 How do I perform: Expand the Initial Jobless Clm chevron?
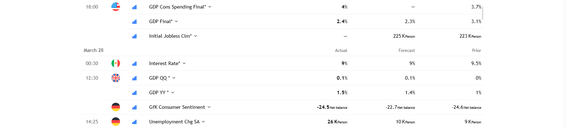coord(196,36)
